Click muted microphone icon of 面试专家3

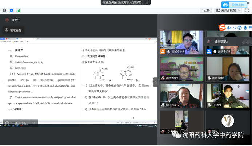click(163, 78)
